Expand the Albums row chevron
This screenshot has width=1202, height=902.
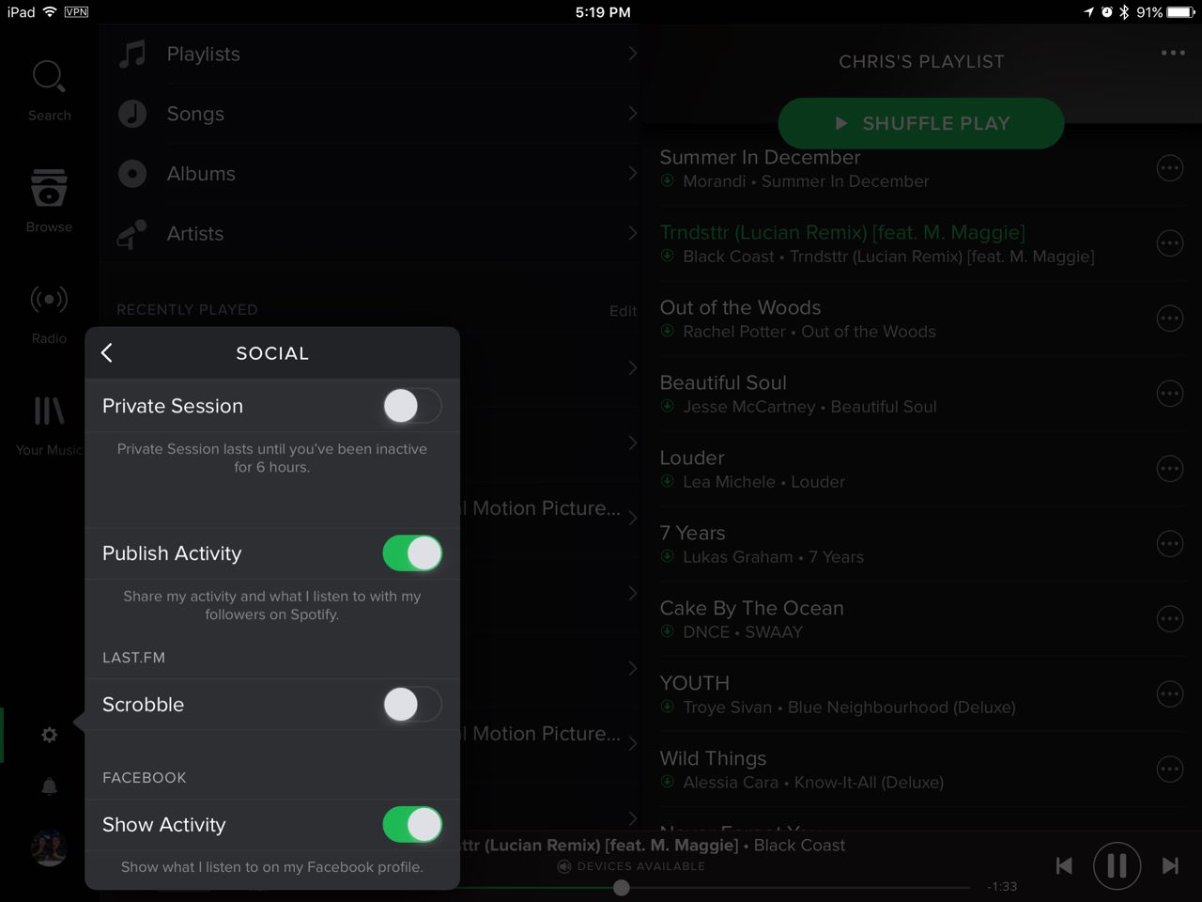click(633, 174)
